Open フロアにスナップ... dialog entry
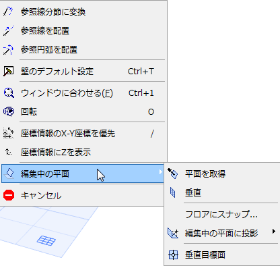Viewport: 280px width, 266px height. tap(222, 214)
